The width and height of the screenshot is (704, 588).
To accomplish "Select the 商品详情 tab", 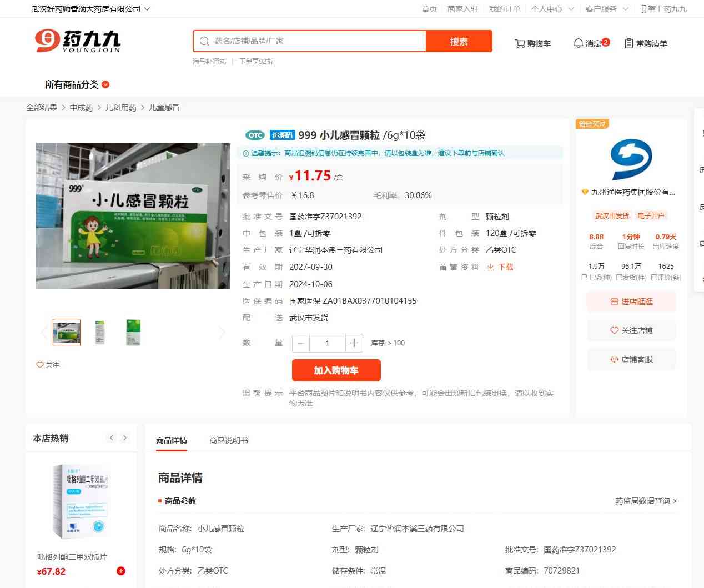I will 172,440.
